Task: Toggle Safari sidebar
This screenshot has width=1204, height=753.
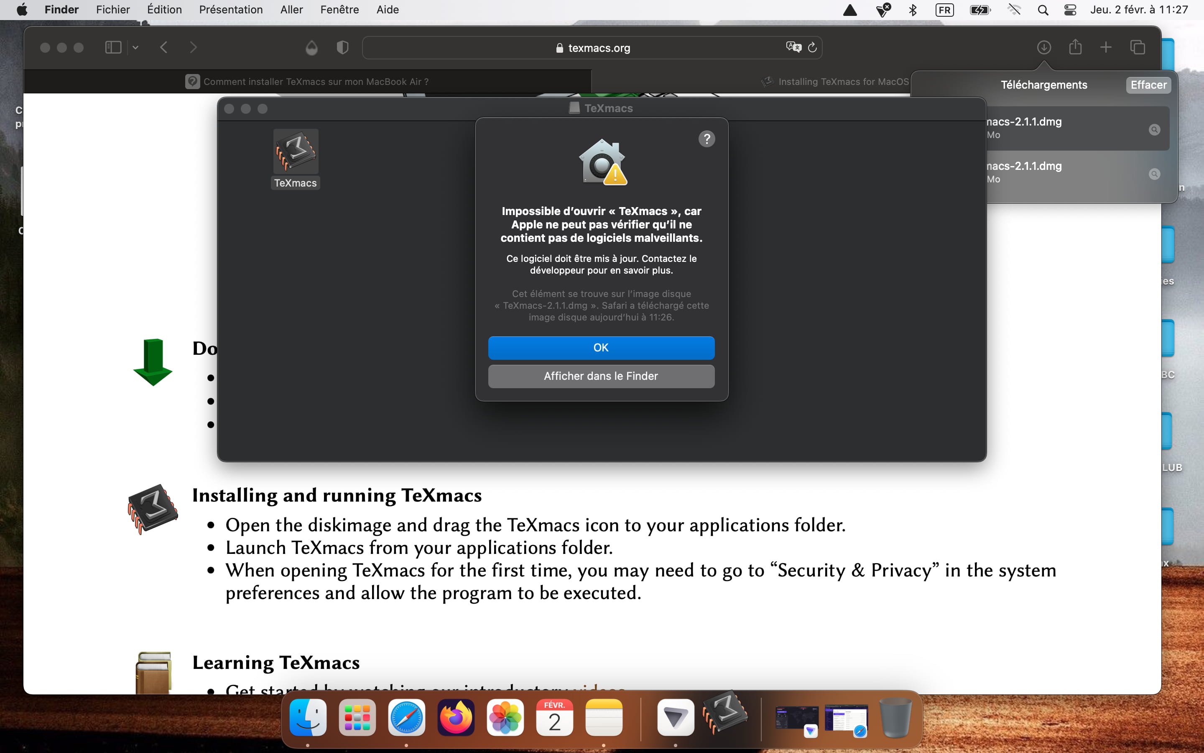Action: [113, 47]
